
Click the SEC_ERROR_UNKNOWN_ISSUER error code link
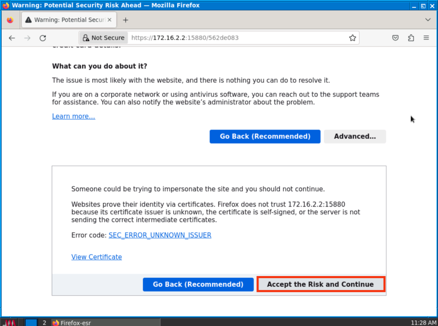point(160,235)
